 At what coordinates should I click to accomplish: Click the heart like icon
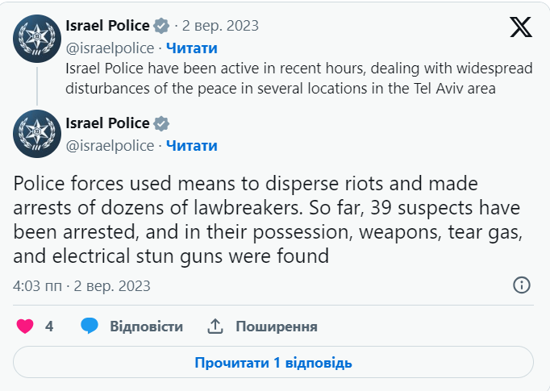[26, 327]
